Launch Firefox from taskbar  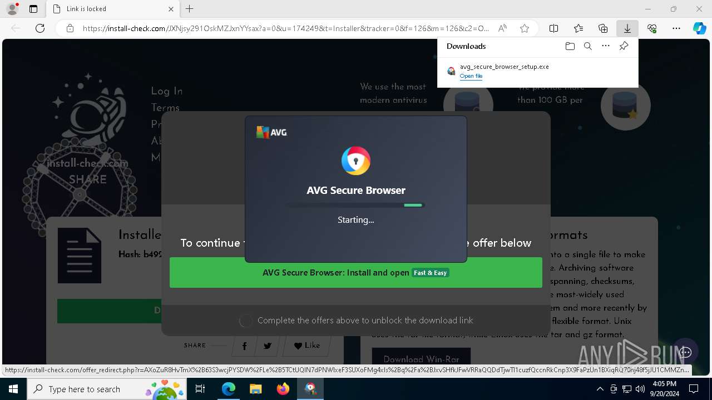click(283, 389)
